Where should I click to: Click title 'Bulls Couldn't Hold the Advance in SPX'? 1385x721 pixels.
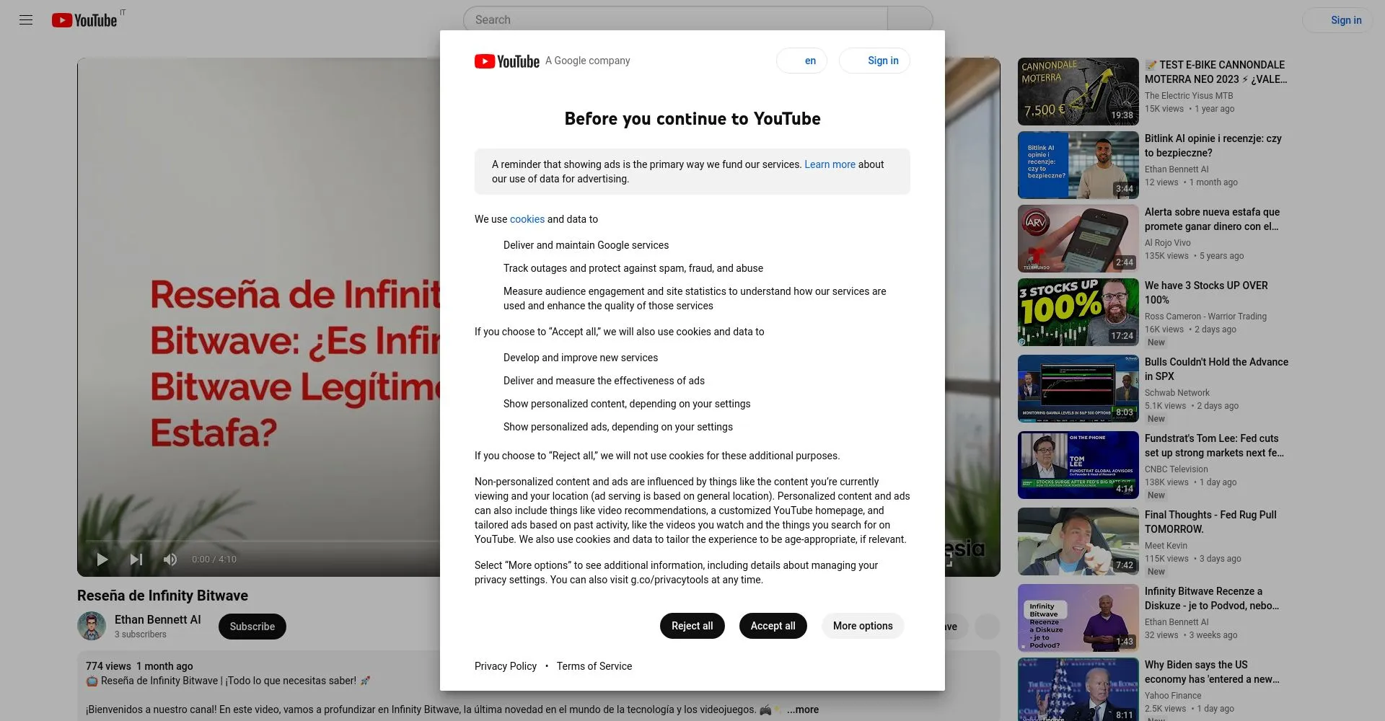pyautogui.click(x=1216, y=369)
